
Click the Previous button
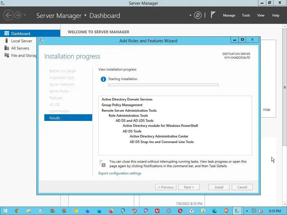pos(166,187)
